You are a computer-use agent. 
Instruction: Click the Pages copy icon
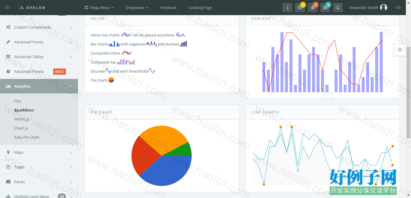pyautogui.click(x=8, y=167)
